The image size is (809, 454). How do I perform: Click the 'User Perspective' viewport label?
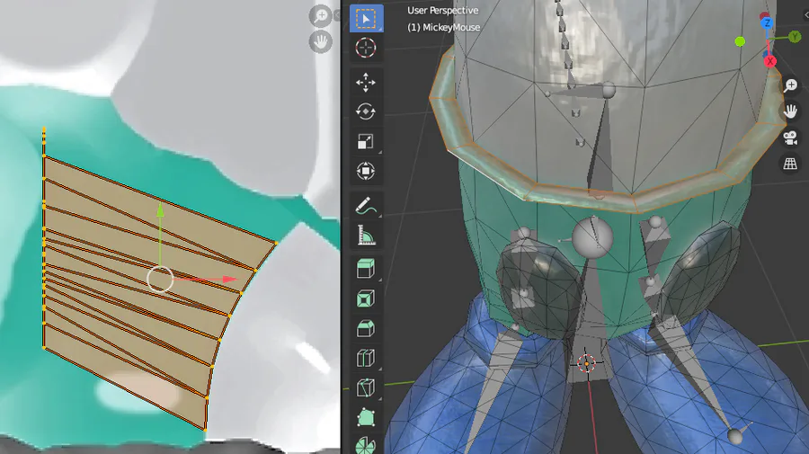[442, 10]
